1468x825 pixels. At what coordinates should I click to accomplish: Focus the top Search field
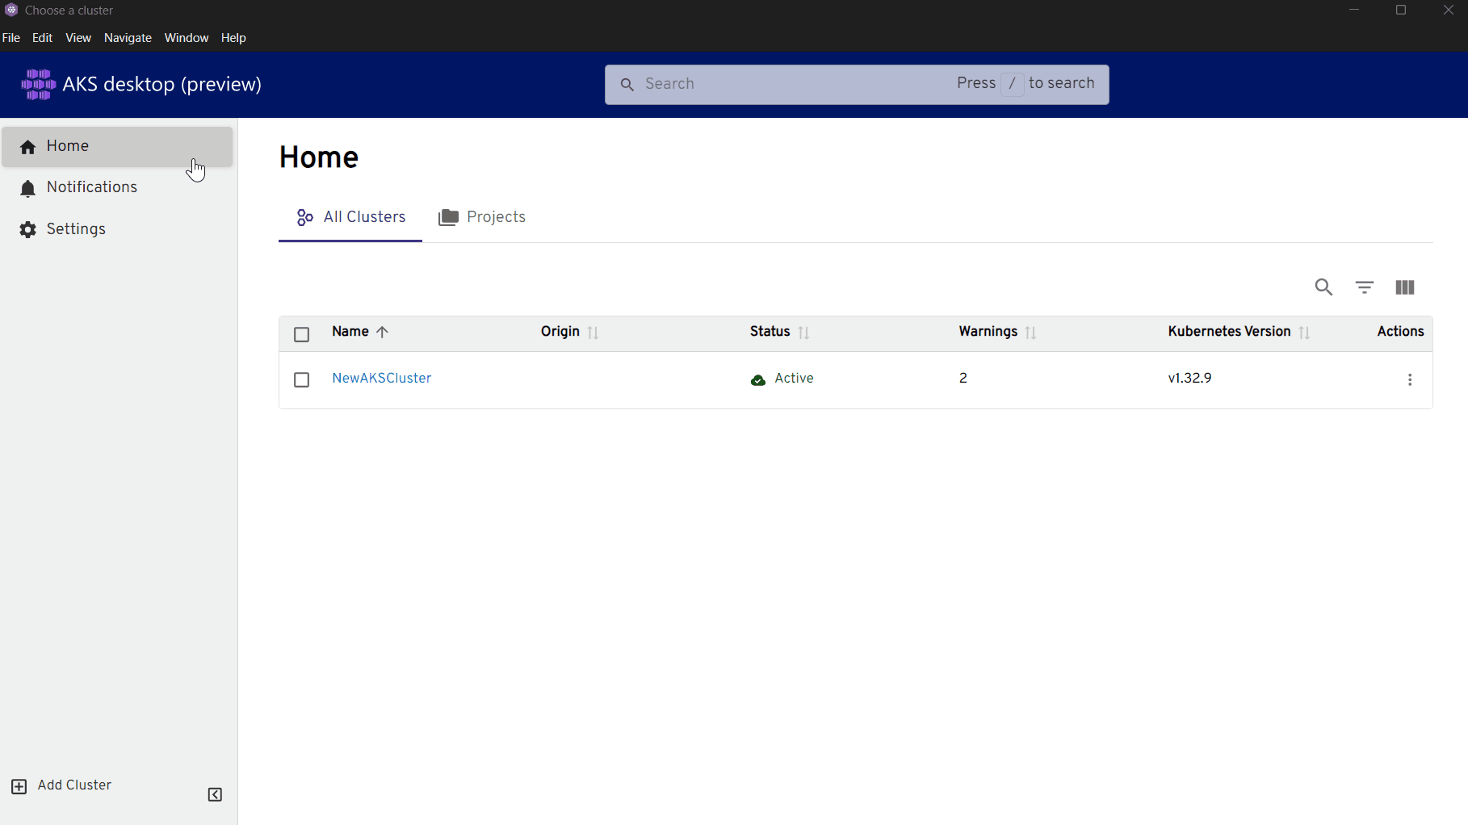857,84
